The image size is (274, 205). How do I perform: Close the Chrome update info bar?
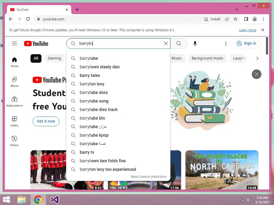(263, 30)
